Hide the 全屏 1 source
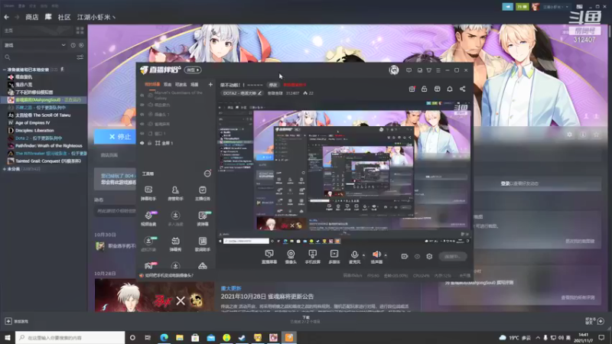The width and height of the screenshot is (612, 344). pyautogui.click(x=142, y=143)
